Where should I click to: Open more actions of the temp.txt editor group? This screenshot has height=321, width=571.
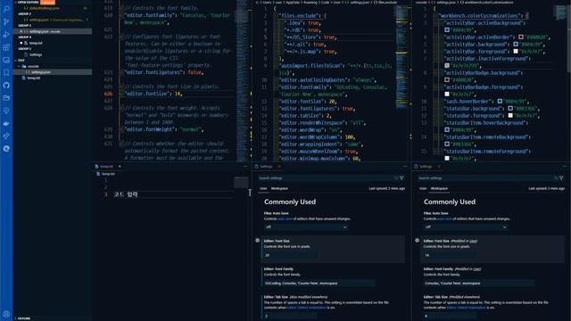click(x=245, y=167)
